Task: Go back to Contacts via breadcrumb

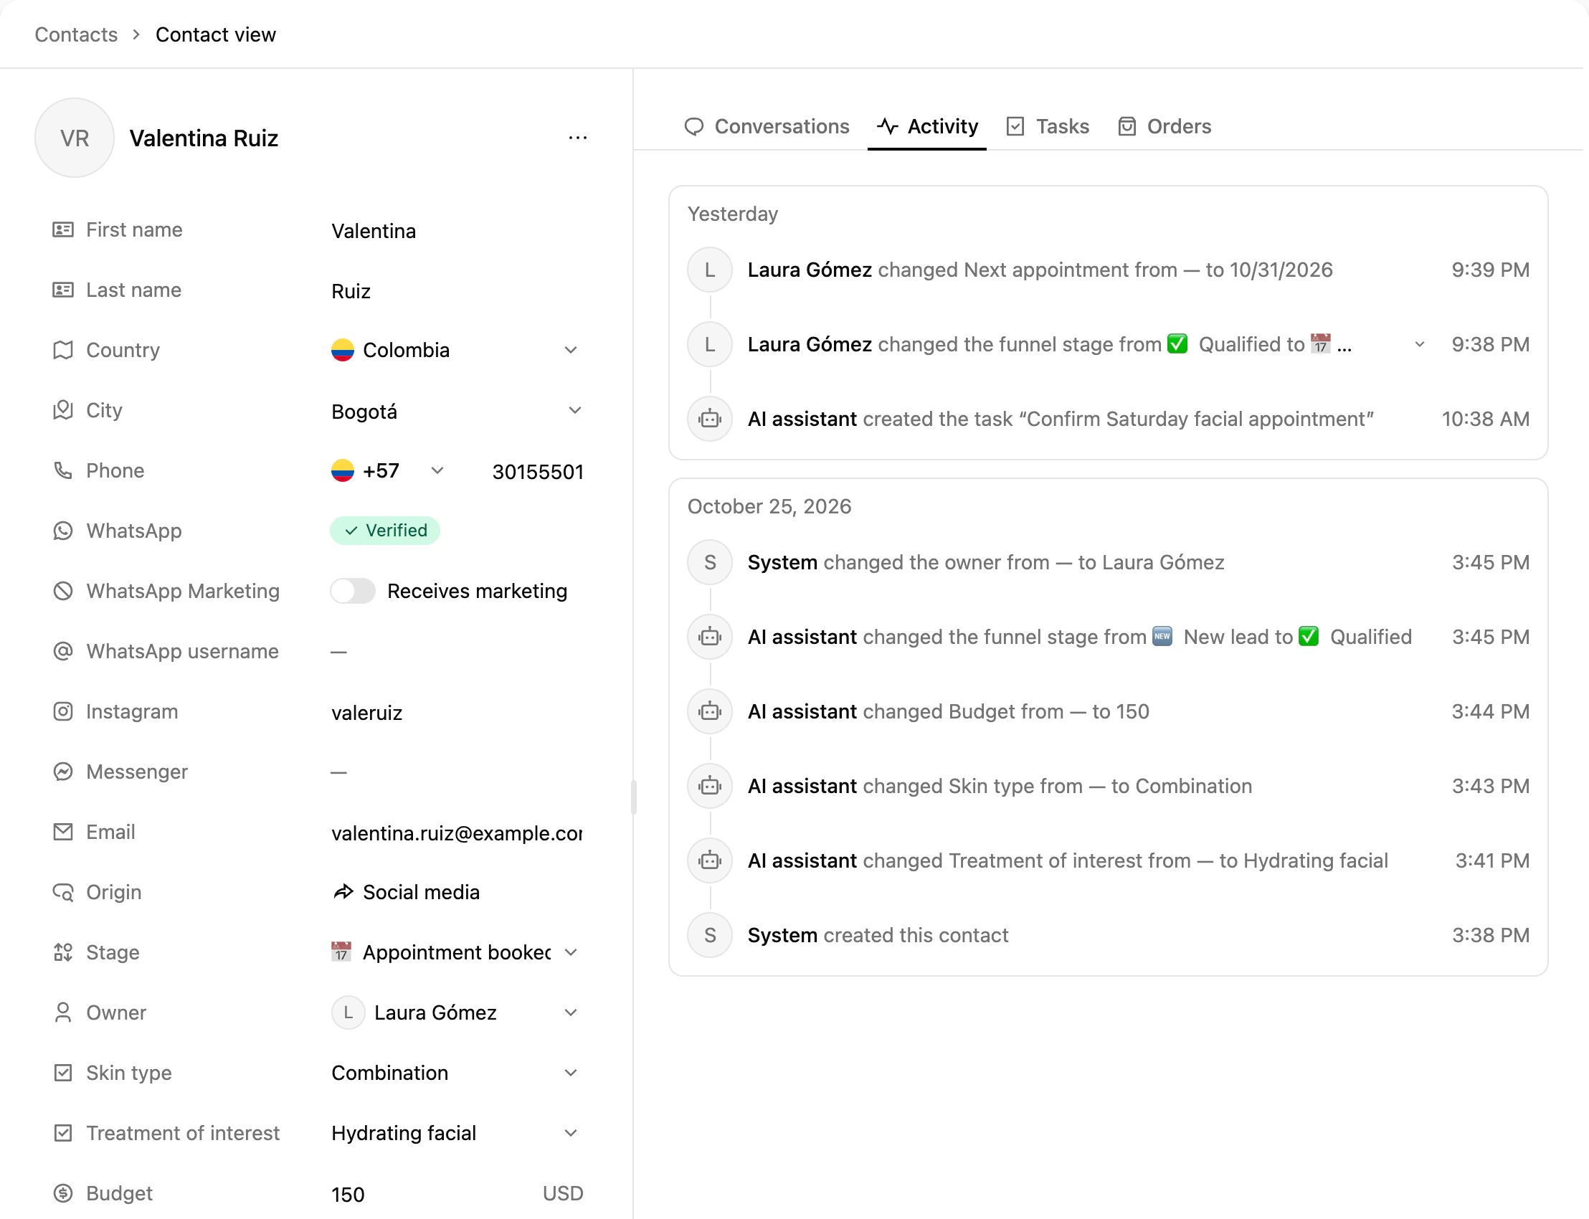Action: pyautogui.click(x=76, y=34)
